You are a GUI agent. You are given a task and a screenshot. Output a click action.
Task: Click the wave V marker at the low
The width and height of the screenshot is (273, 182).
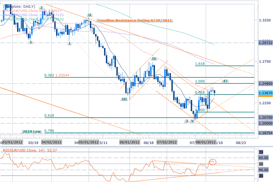(193, 120)
